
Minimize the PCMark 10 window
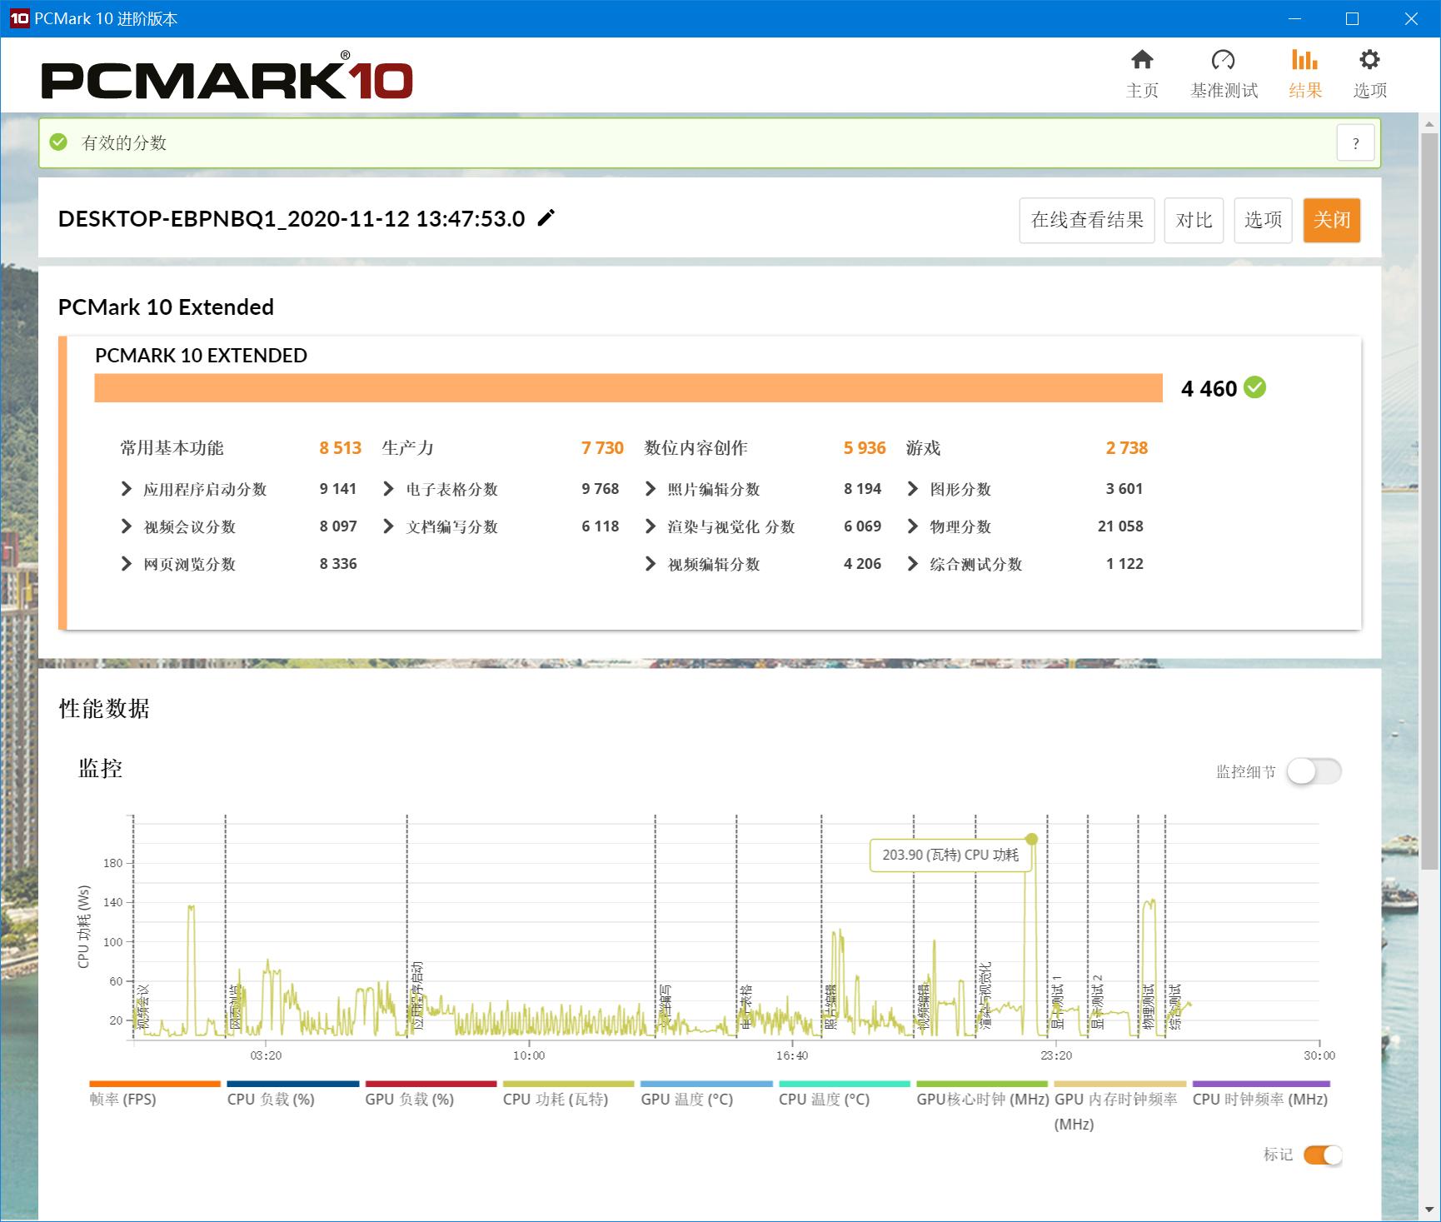pos(1294,18)
